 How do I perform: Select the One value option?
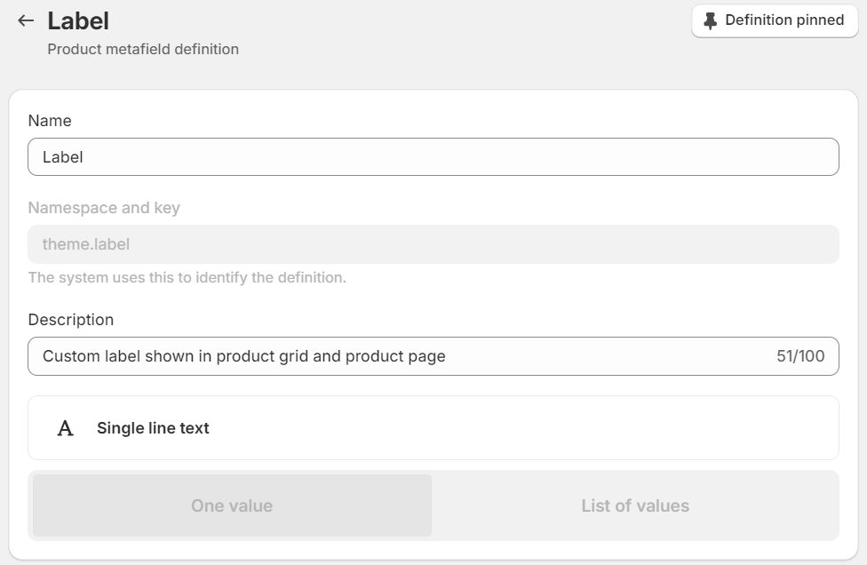point(232,505)
